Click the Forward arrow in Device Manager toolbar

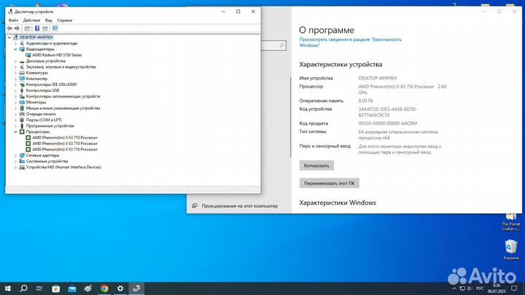pyautogui.click(x=17, y=28)
